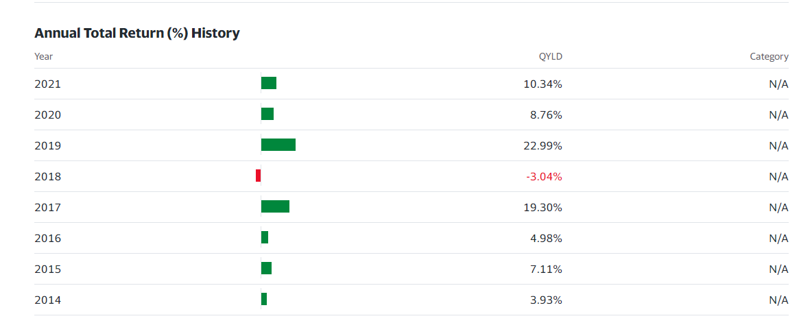Click the 22.99% return value

542,145
